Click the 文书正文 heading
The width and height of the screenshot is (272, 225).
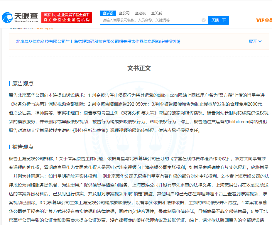[x=139, y=68]
